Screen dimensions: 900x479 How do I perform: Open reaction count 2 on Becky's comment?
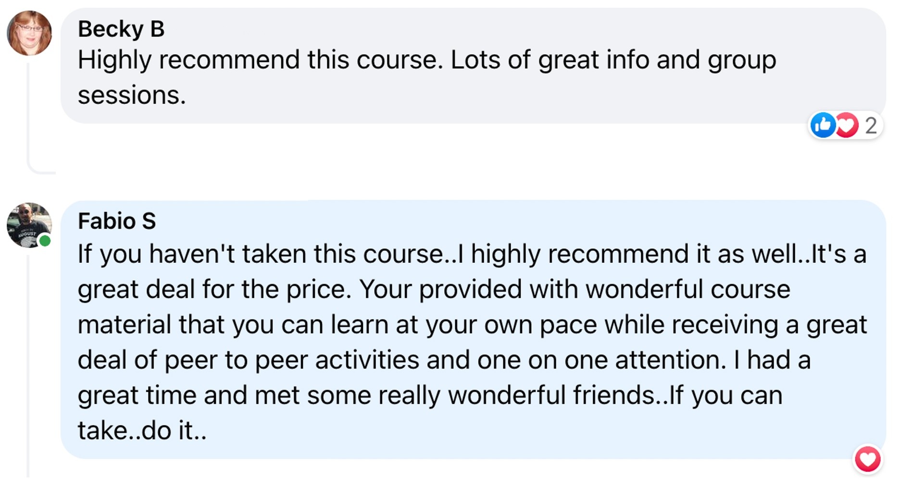click(871, 126)
